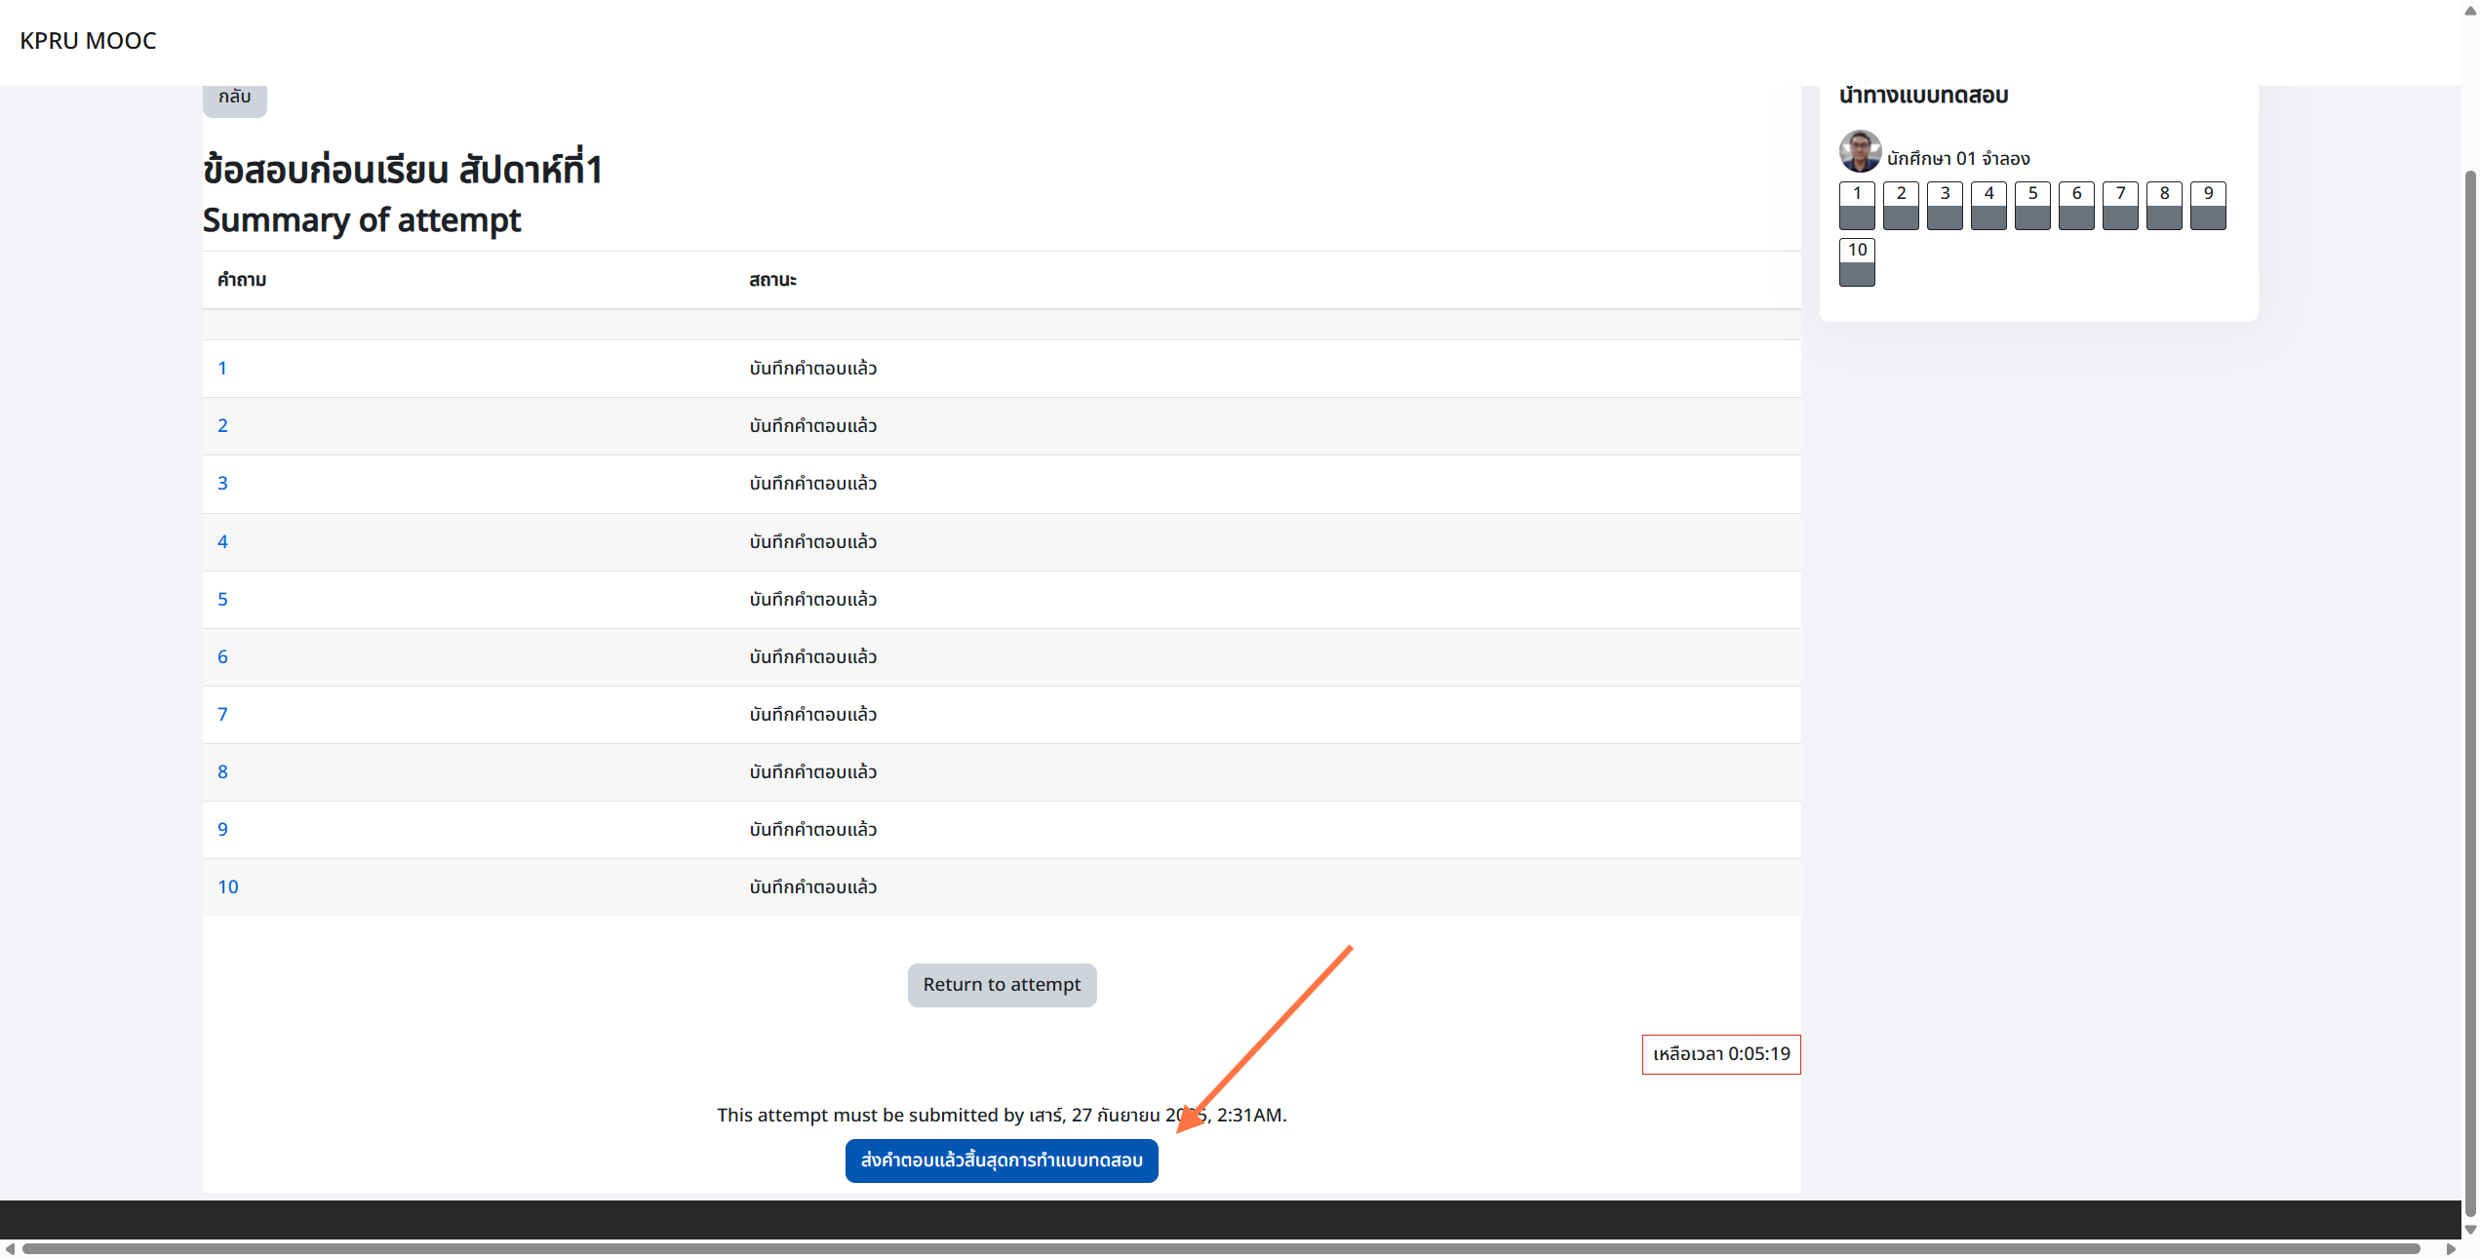2480x1258 pixels.
Task: Jump to question 10 in quiz navigation
Action: (1857, 262)
